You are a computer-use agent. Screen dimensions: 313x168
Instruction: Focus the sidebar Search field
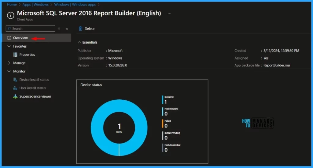(x=30, y=28)
